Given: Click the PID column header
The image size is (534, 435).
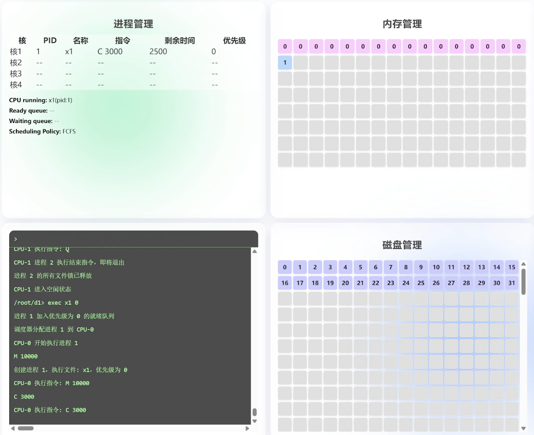Looking at the screenshot, I should [50, 40].
